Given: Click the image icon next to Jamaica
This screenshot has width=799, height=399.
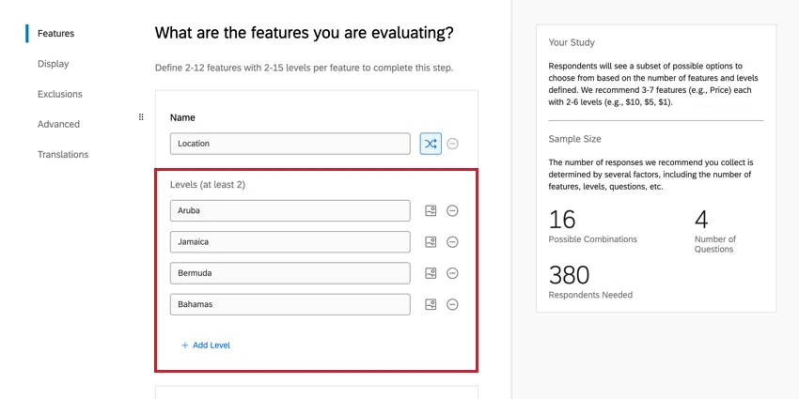Looking at the screenshot, I should pyautogui.click(x=431, y=242).
